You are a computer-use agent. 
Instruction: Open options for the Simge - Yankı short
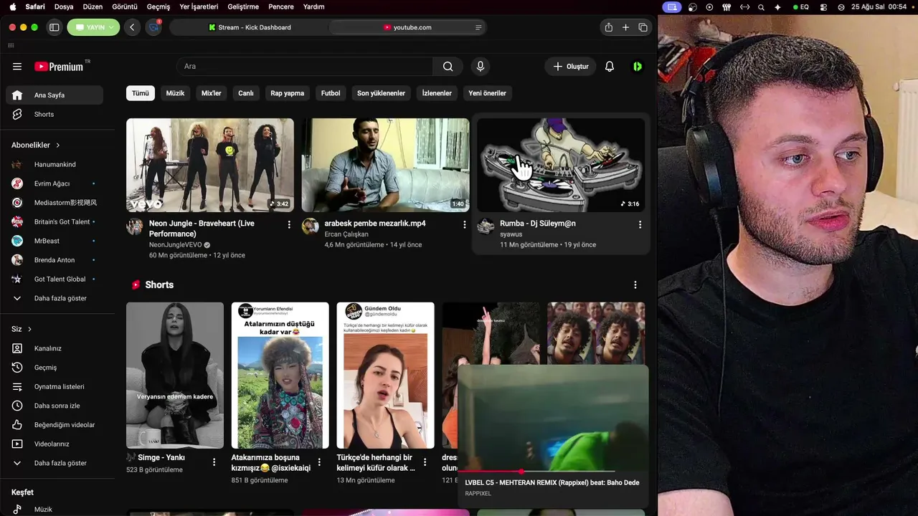[214, 462]
